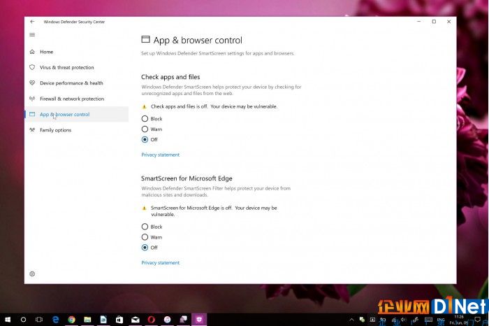Open the Mail app from the taskbar
The width and height of the screenshot is (489, 326).
point(136,320)
